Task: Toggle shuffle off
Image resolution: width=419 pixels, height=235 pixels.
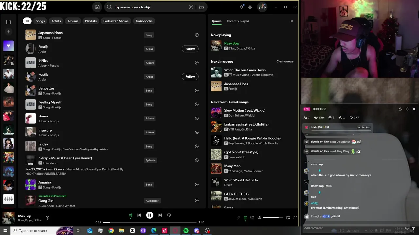Action: [x=130, y=215]
